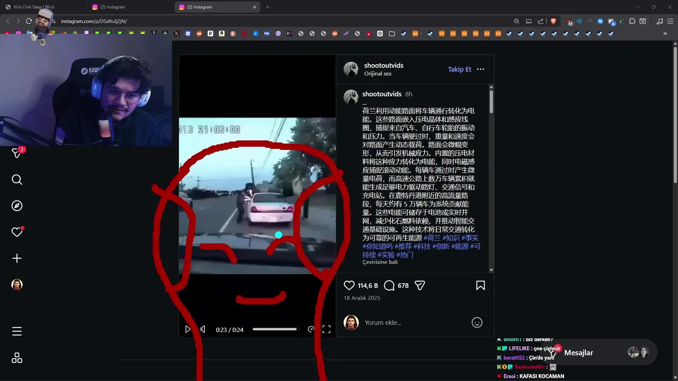Click the share page icon in address bar

click(x=540, y=21)
